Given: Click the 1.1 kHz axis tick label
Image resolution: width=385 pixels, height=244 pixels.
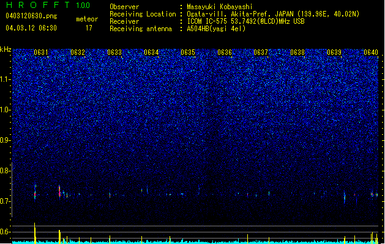Looking at the screenshot, I should pyautogui.click(x=6, y=79).
